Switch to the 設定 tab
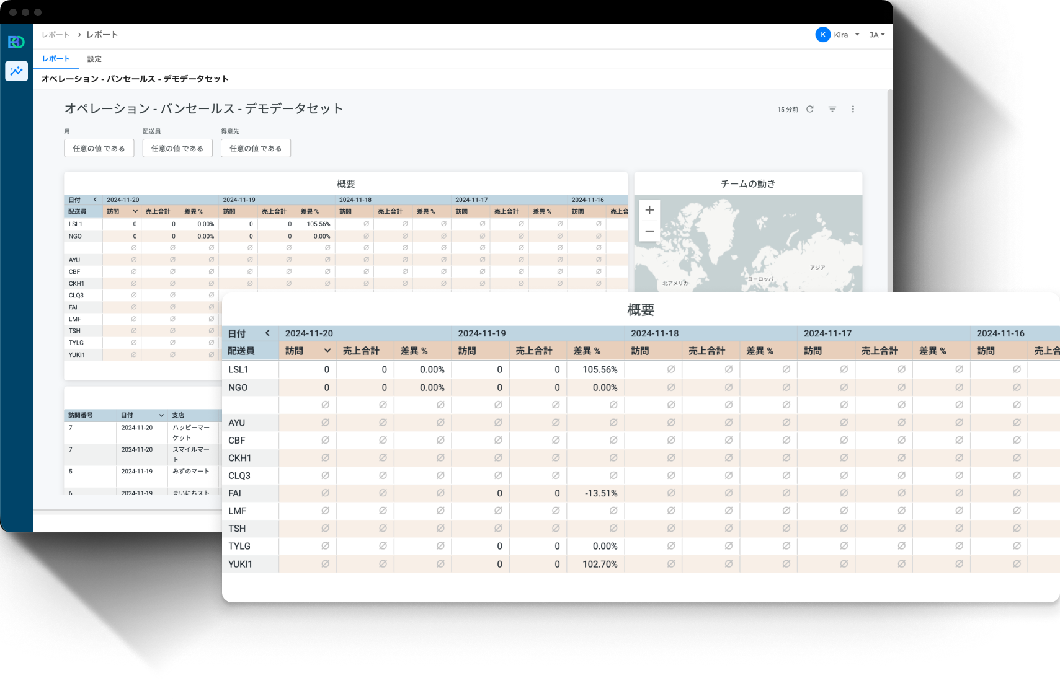Viewport: 1060px width, 699px height. click(94, 59)
